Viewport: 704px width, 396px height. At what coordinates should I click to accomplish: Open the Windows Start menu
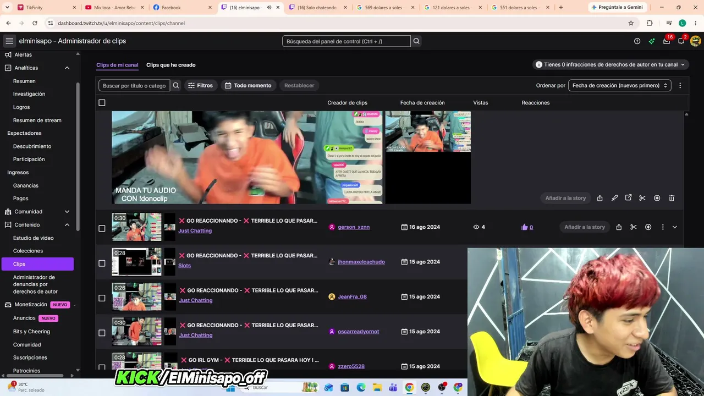pyautogui.click(x=230, y=387)
